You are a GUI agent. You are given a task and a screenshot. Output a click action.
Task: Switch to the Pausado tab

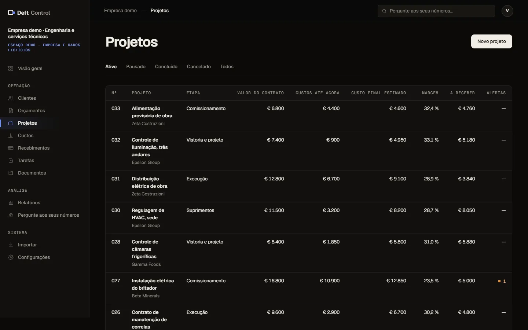point(136,67)
